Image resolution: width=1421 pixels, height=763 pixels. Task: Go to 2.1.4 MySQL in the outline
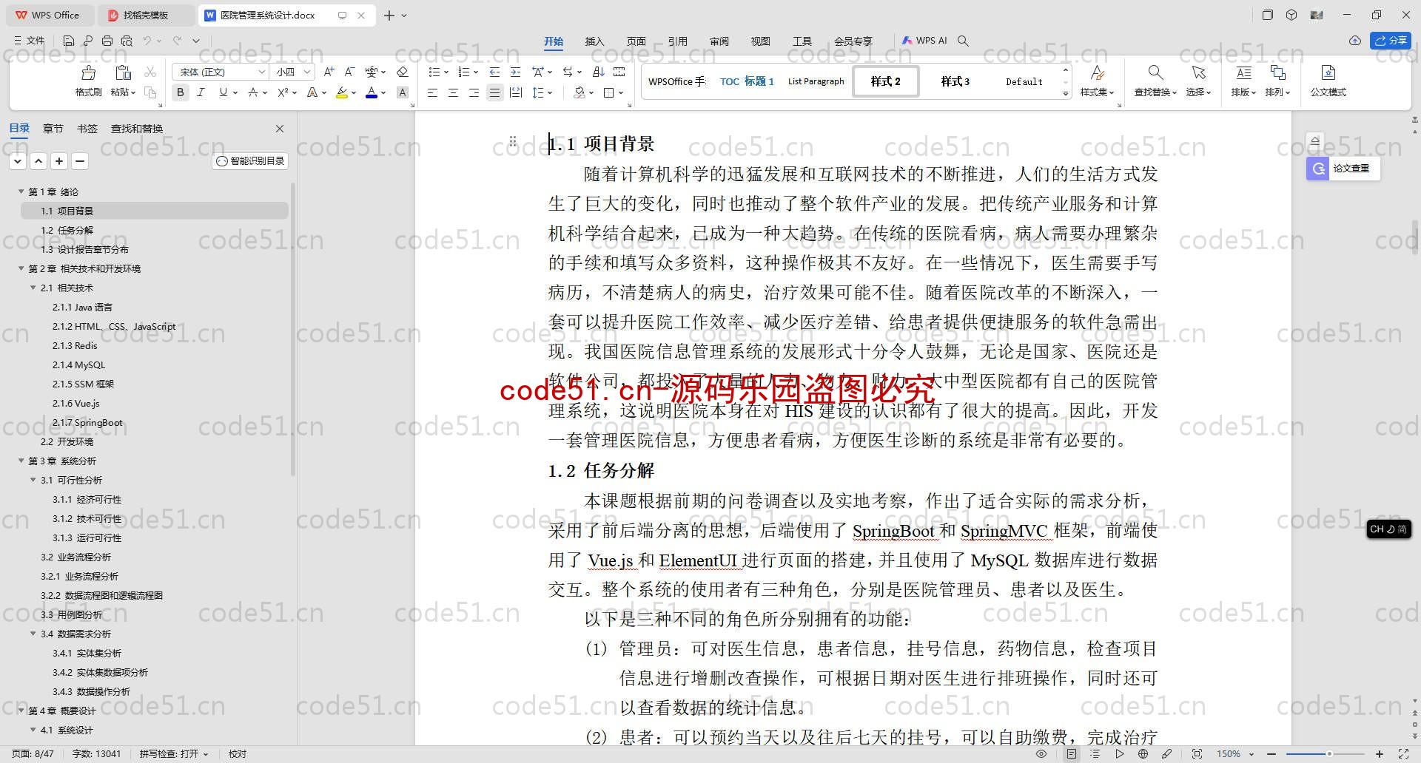pos(79,364)
